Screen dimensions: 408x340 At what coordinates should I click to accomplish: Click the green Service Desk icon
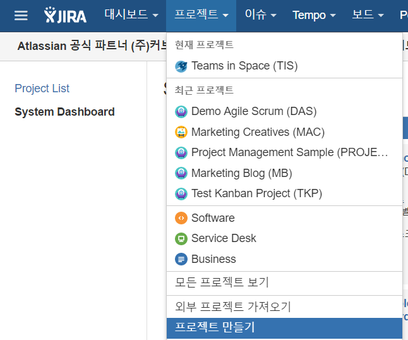pos(181,239)
